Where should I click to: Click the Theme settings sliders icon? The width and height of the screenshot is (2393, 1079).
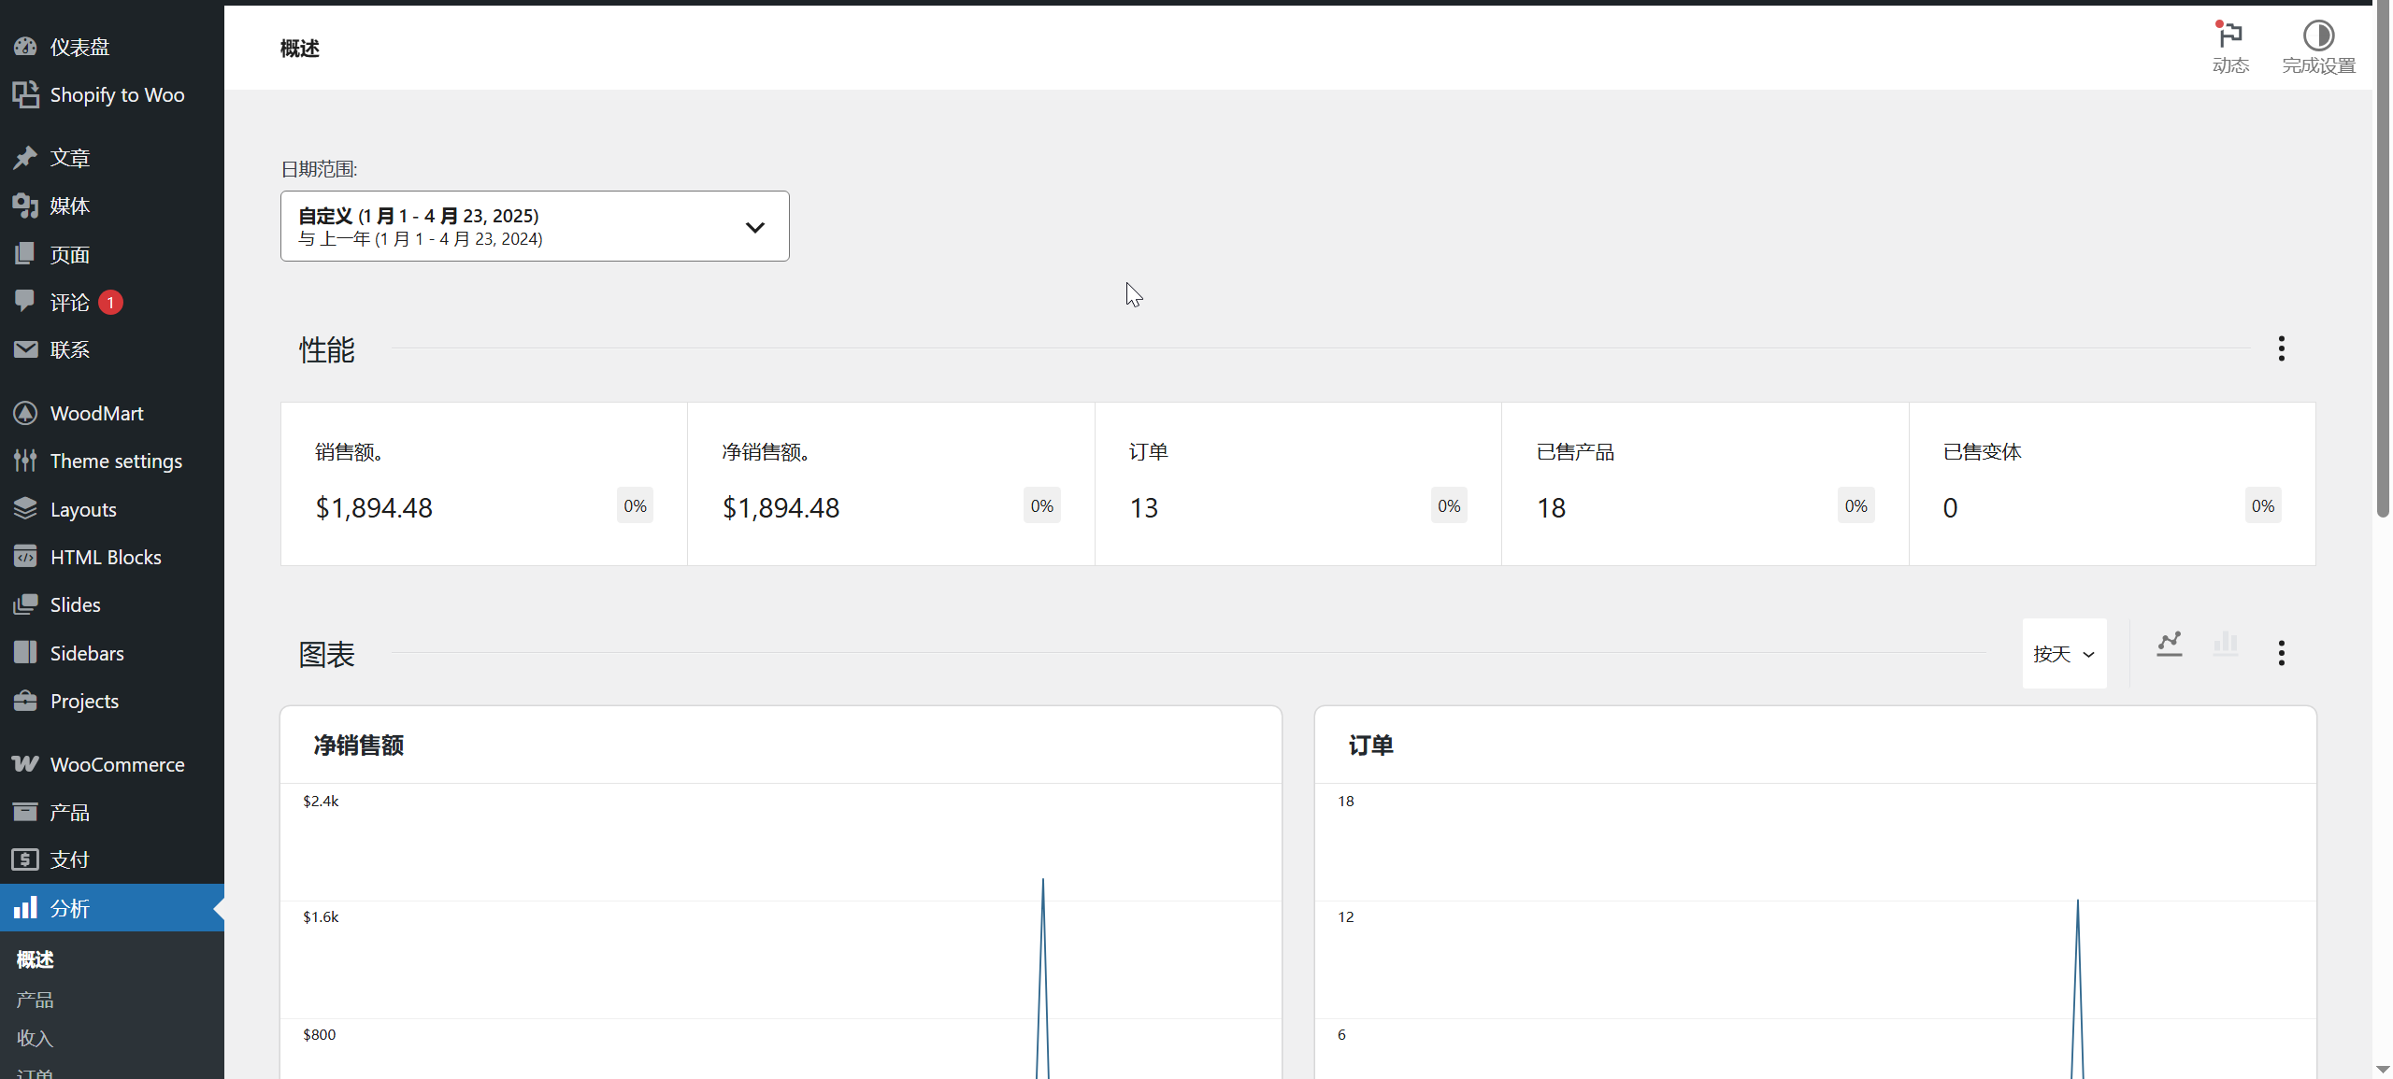point(25,461)
